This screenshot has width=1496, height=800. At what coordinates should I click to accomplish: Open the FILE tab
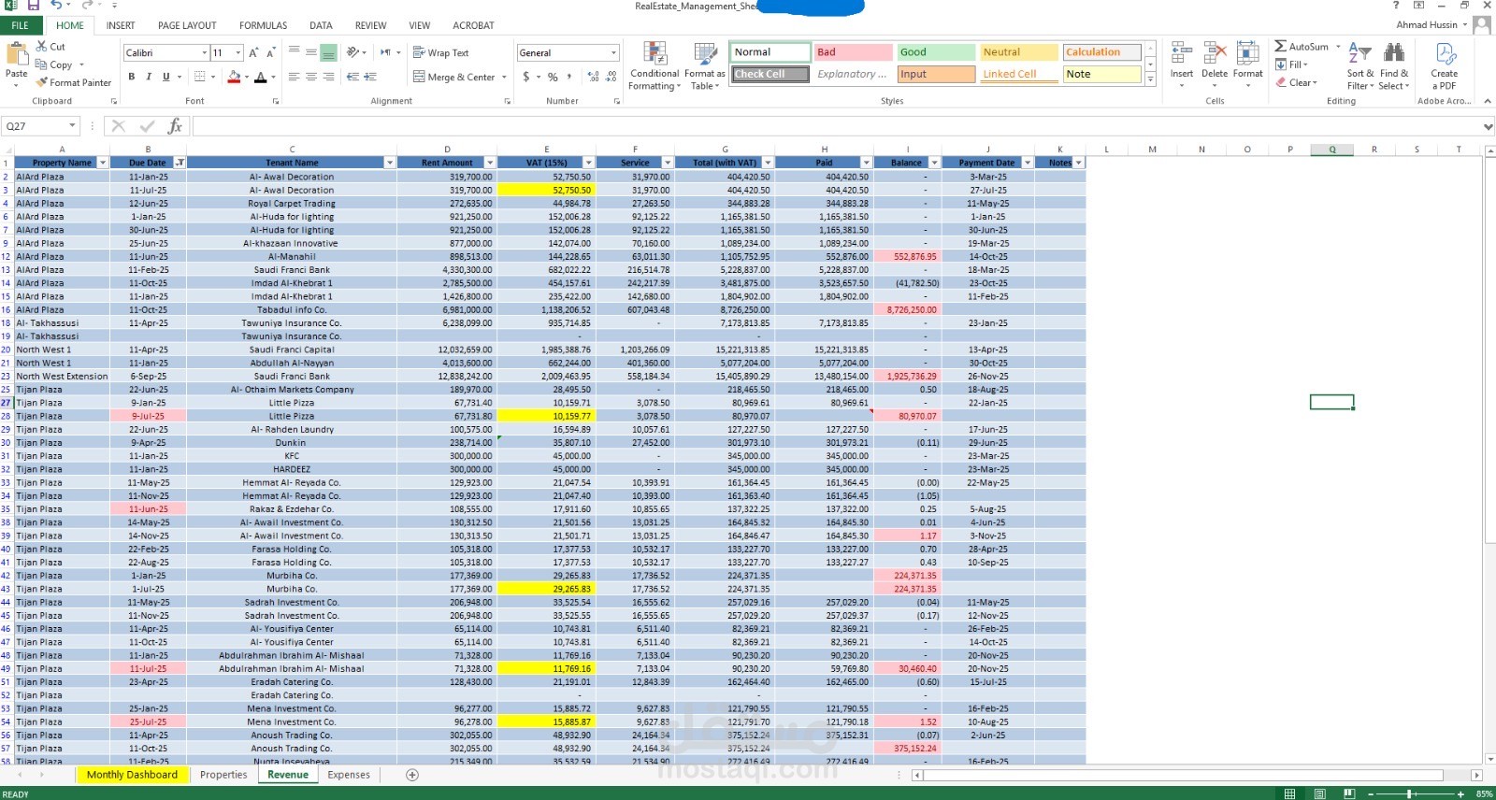coord(20,25)
